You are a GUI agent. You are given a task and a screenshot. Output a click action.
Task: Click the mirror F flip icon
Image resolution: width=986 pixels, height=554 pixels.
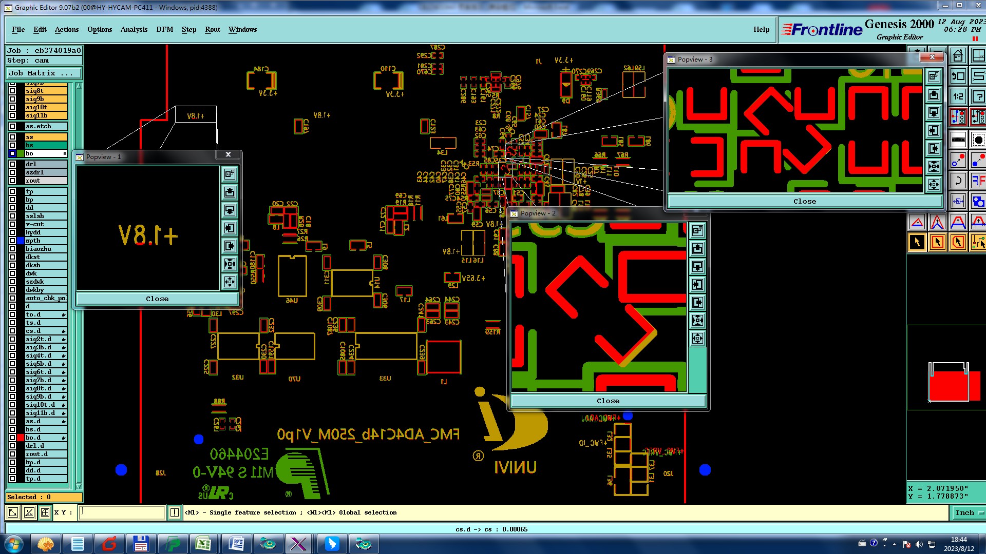click(x=978, y=181)
